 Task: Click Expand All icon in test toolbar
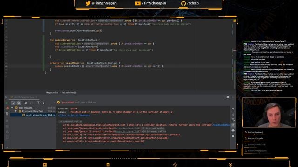(38, 103)
